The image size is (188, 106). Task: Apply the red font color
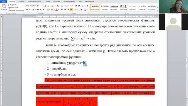click(57, 10)
